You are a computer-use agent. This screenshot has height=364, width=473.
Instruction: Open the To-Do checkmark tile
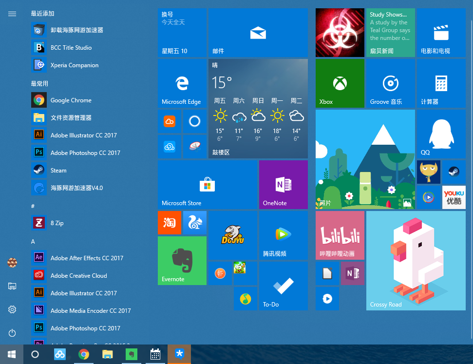click(x=283, y=286)
